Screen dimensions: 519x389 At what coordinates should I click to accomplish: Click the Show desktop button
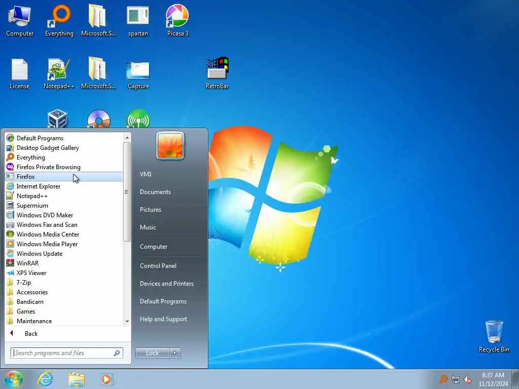coord(516,379)
